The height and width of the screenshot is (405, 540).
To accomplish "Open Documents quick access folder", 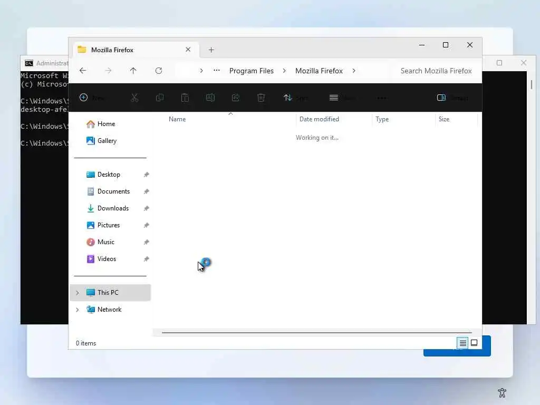I will pos(114,191).
